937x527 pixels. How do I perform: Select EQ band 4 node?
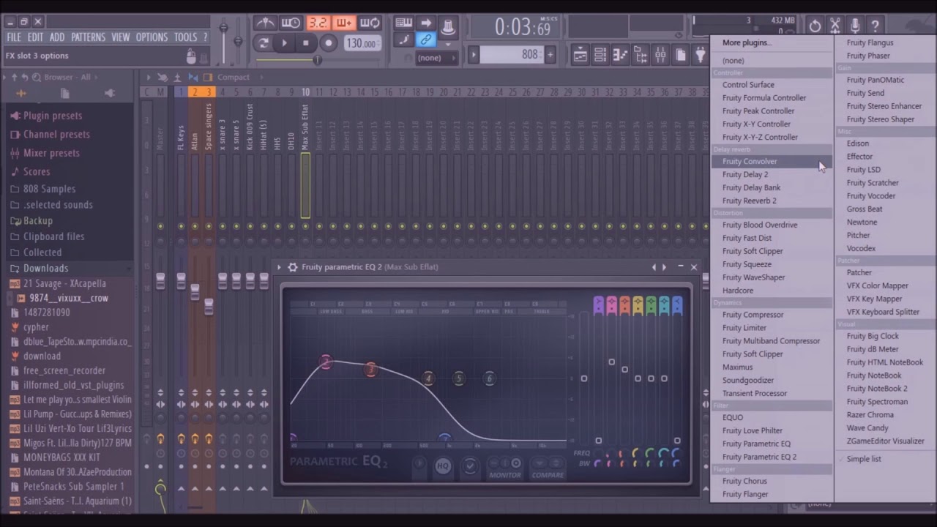pyautogui.click(x=428, y=378)
